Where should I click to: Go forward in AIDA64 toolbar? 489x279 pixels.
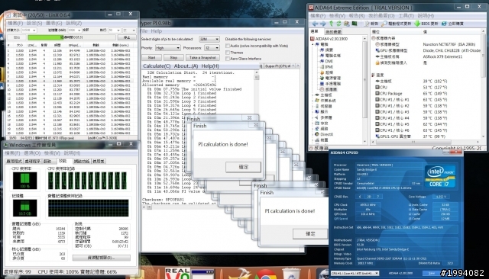(x=322, y=24)
